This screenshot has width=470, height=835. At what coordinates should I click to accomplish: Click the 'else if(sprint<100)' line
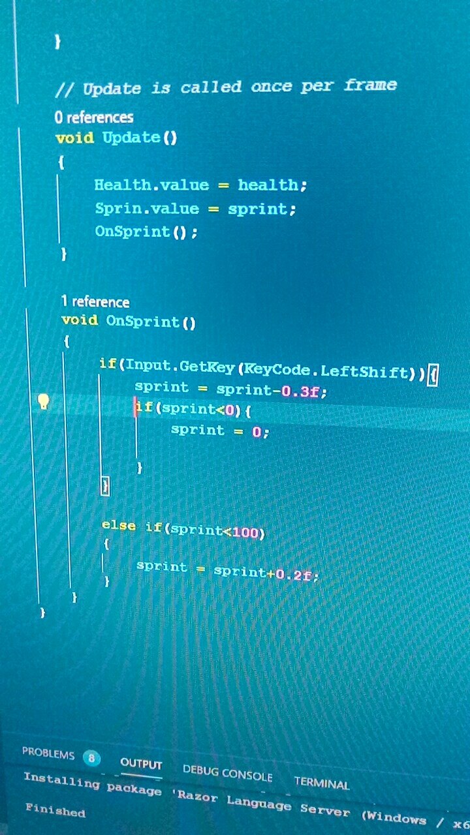[x=183, y=529]
